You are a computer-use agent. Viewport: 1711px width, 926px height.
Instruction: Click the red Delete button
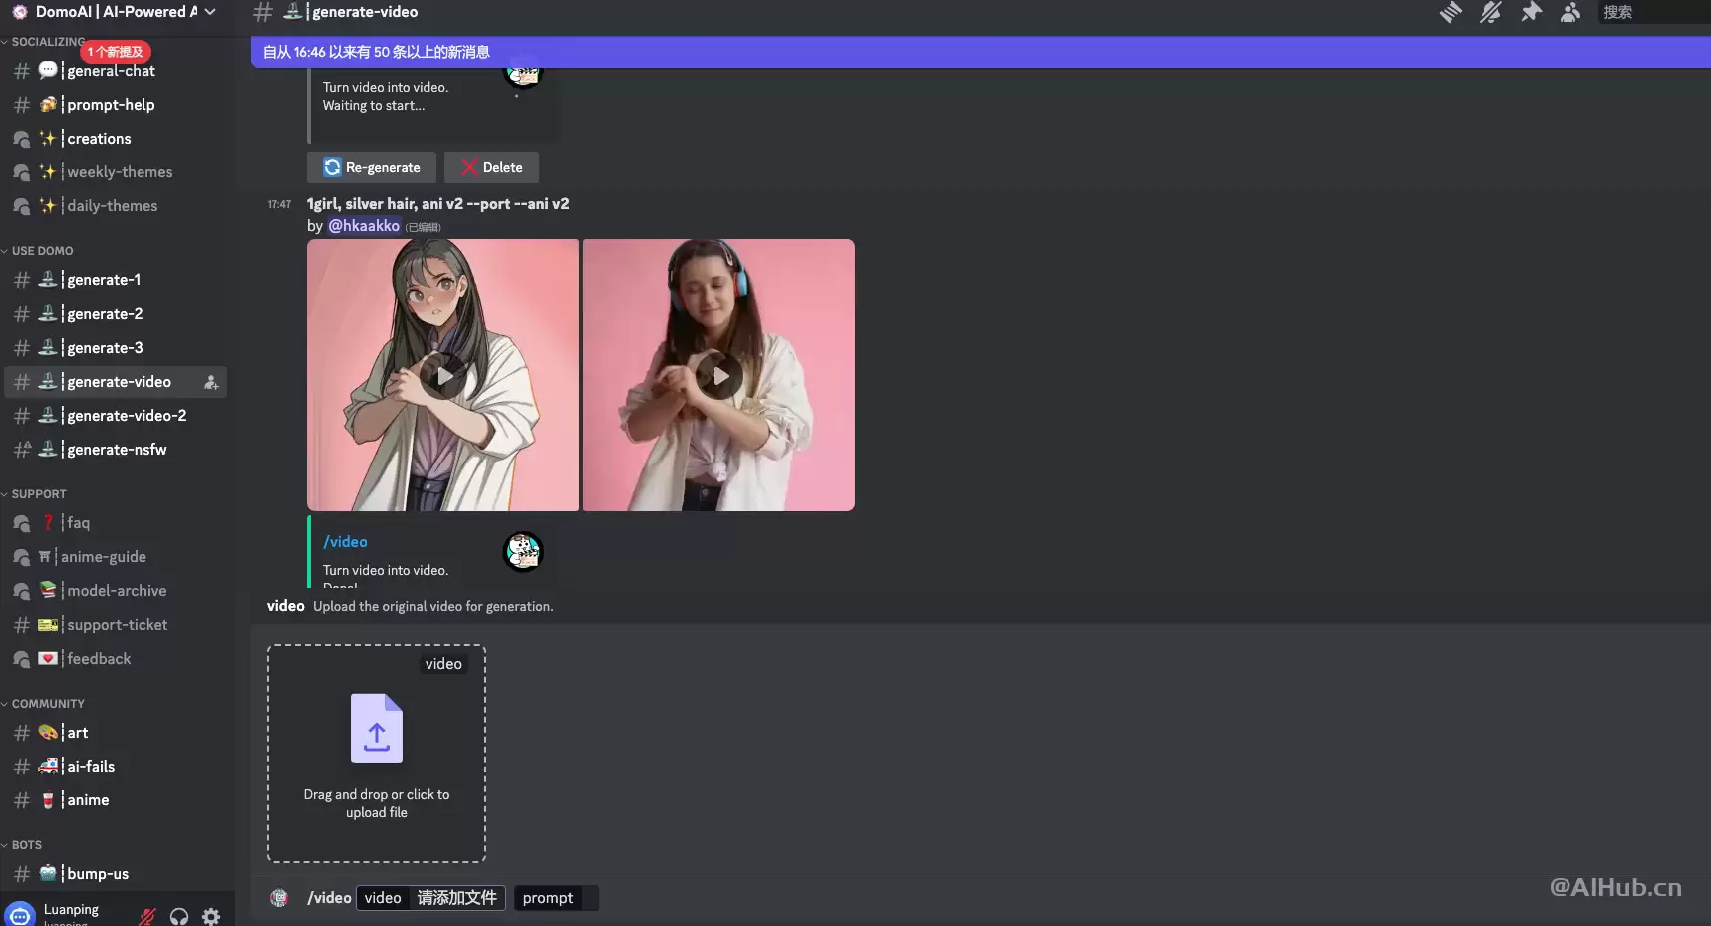491,167
